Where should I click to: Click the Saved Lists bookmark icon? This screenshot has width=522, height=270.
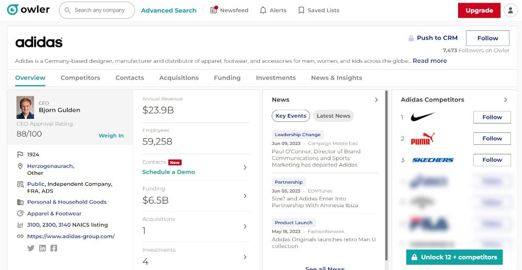tap(301, 10)
